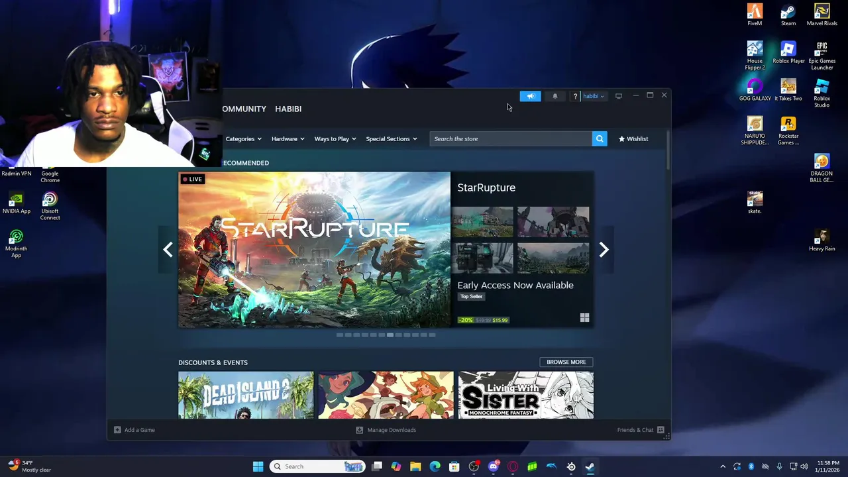Open the weather widget showing 34°F

click(29, 466)
